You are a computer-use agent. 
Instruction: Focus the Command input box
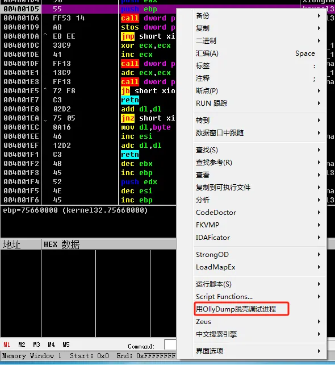click(170, 345)
